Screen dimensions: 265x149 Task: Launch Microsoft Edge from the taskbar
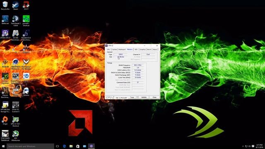click(64, 146)
